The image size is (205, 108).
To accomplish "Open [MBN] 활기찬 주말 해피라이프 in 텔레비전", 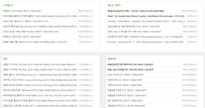I will coord(130,65).
